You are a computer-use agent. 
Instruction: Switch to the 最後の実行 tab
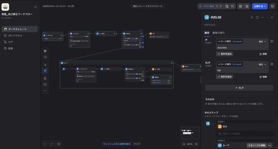[219, 33]
